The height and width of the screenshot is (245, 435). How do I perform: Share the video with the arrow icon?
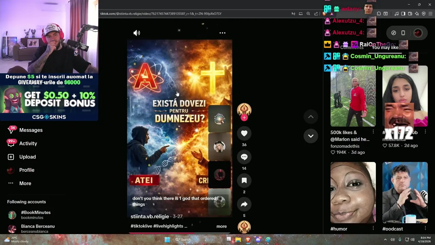point(244,204)
